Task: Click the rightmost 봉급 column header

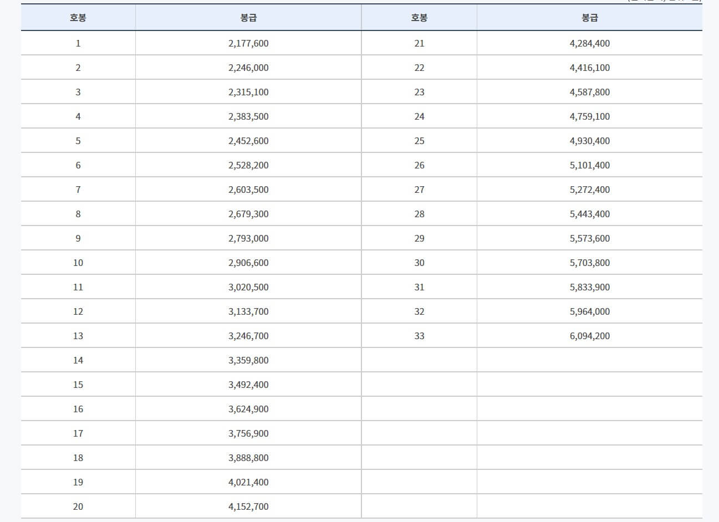Action: [x=588, y=18]
